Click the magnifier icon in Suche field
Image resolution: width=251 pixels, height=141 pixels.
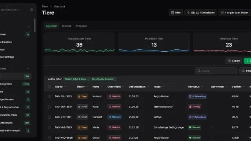point(199,70)
